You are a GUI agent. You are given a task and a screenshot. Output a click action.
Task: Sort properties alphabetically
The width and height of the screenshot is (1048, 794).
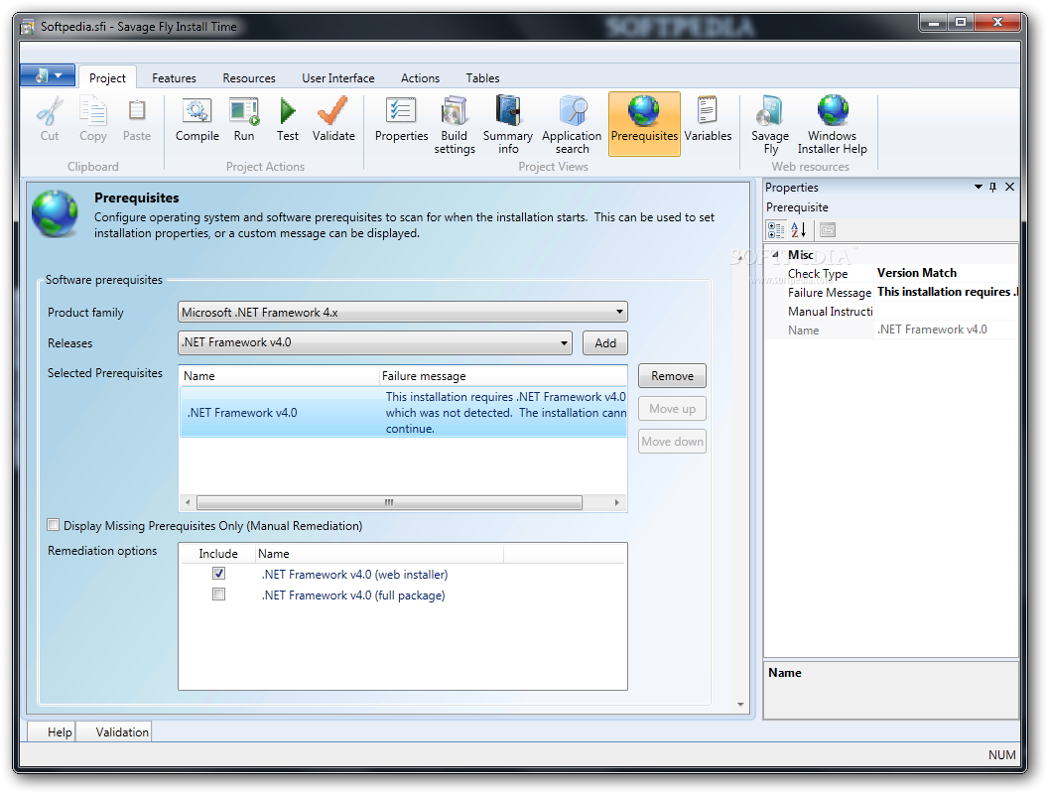(799, 230)
